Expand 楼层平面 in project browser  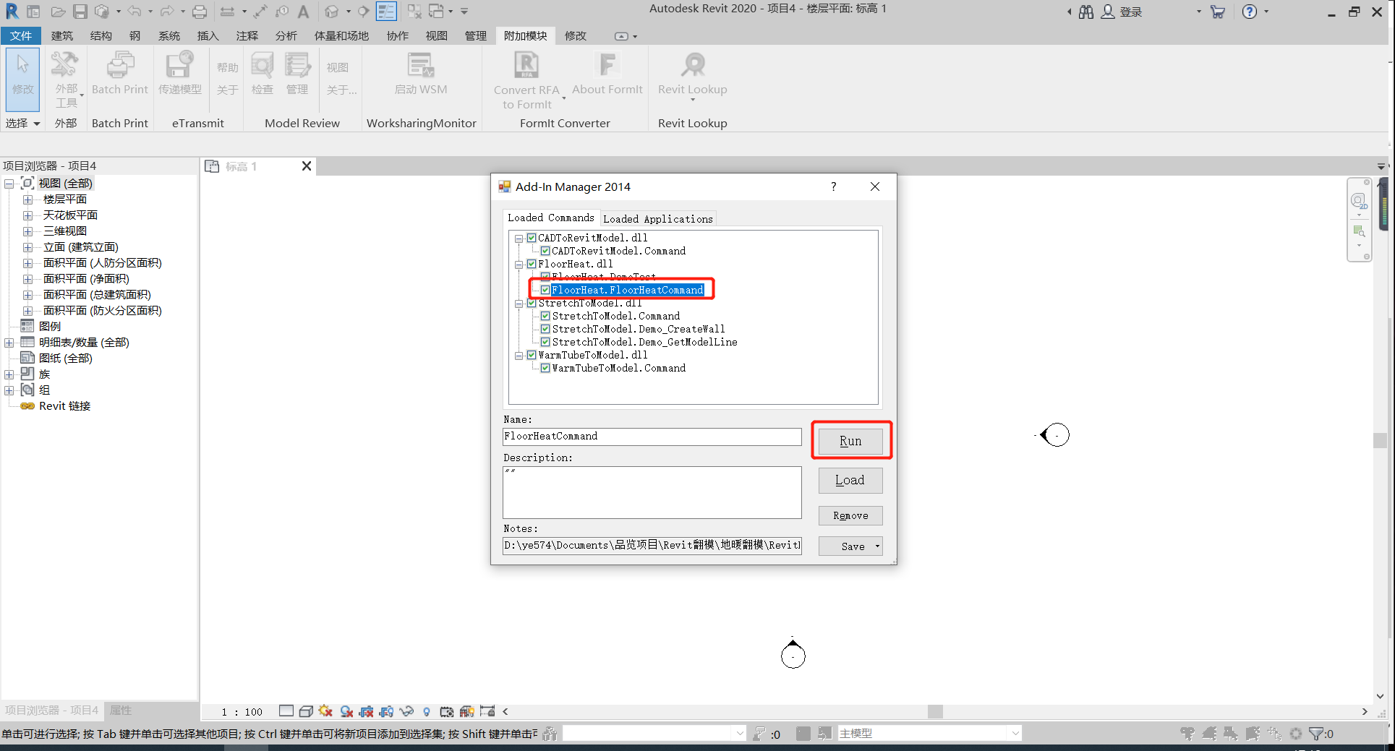click(x=27, y=199)
